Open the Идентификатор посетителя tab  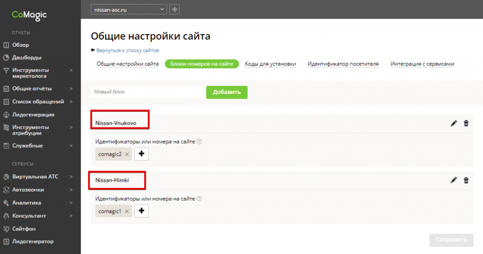coord(343,64)
